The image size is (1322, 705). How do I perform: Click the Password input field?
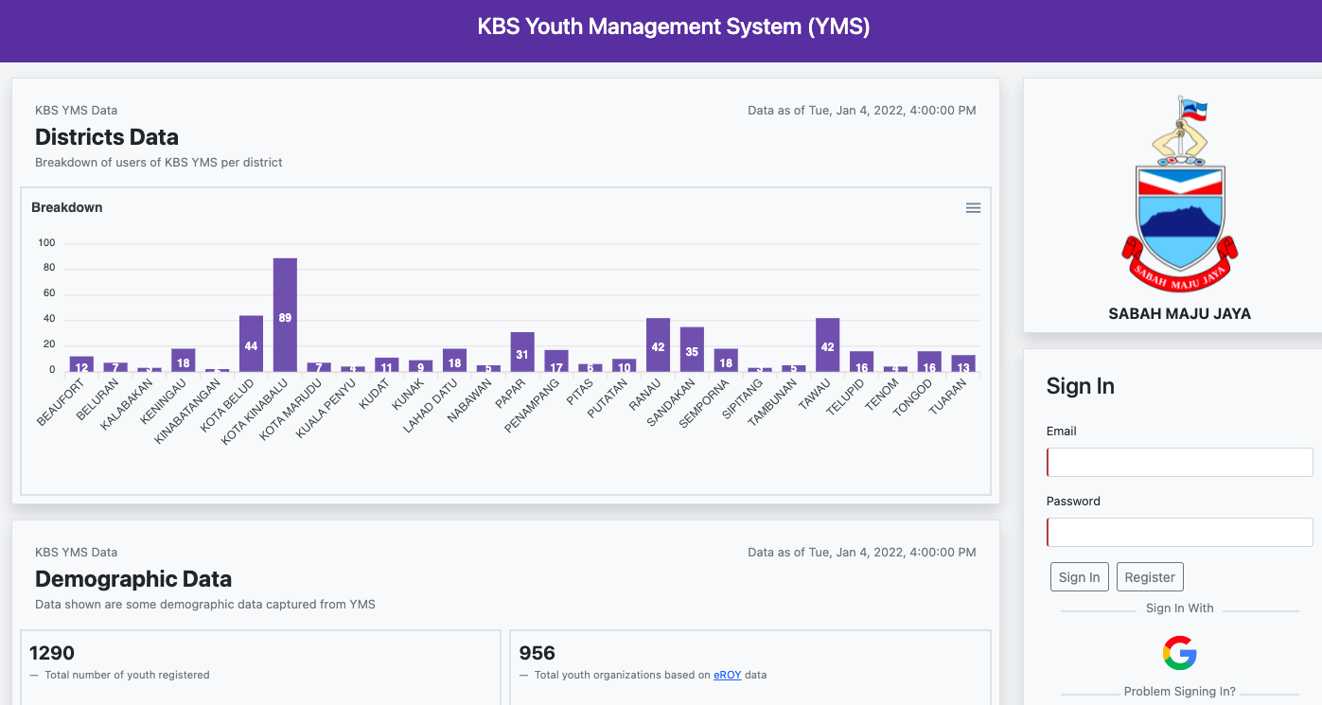pyautogui.click(x=1179, y=533)
